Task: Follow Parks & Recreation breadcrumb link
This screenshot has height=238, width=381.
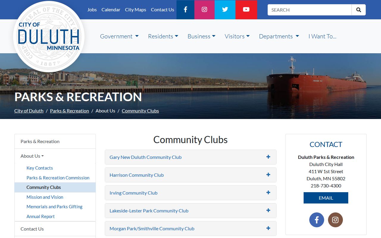Action: click(69, 111)
